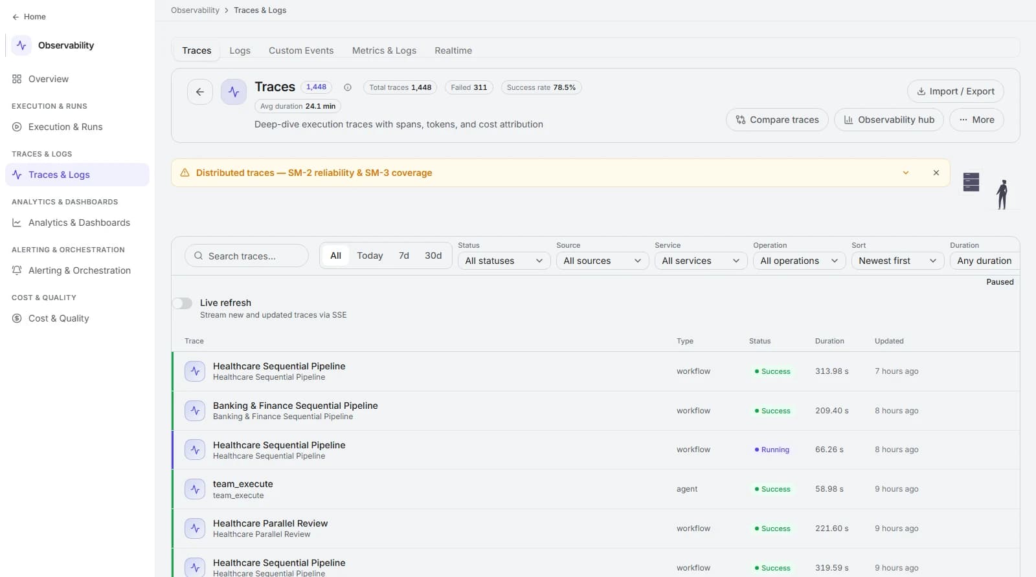Click the search magnifier icon in traces search
1036x577 pixels.
pyautogui.click(x=199, y=256)
